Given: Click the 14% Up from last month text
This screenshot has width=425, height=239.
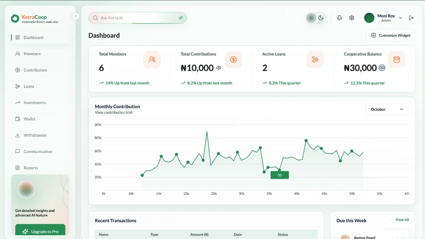Looking at the screenshot, I should (127, 83).
